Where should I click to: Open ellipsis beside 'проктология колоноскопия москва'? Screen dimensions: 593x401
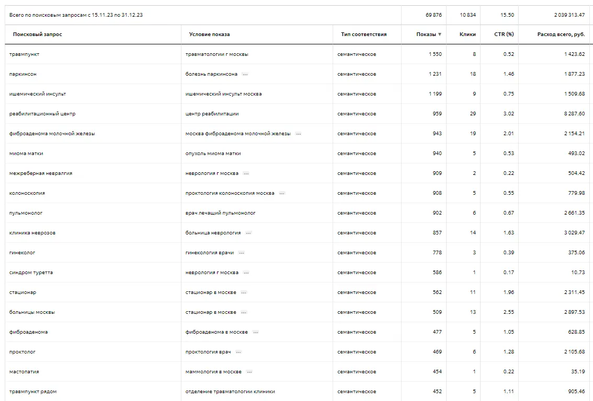(x=282, y=193)
